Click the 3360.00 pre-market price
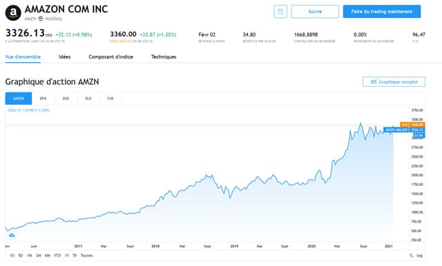This screenshot has width=442, height=266. pyautogui.click(x=123, y=34)
